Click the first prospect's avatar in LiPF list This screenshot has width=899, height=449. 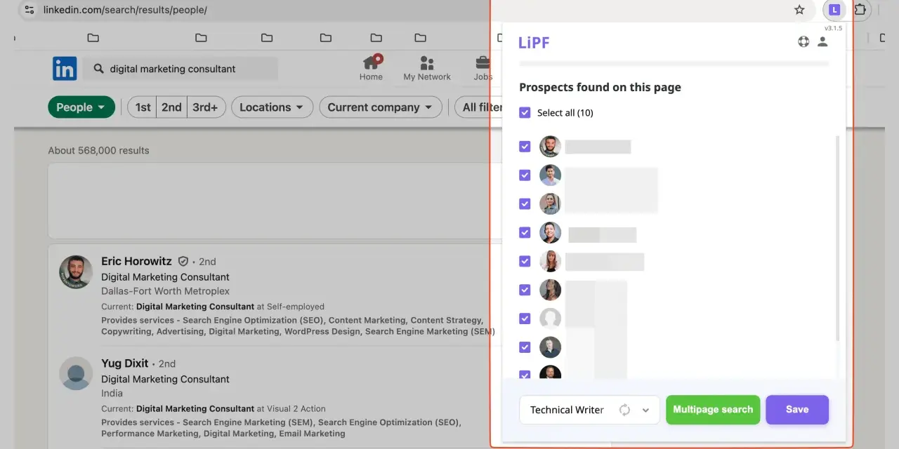(550, 147)
